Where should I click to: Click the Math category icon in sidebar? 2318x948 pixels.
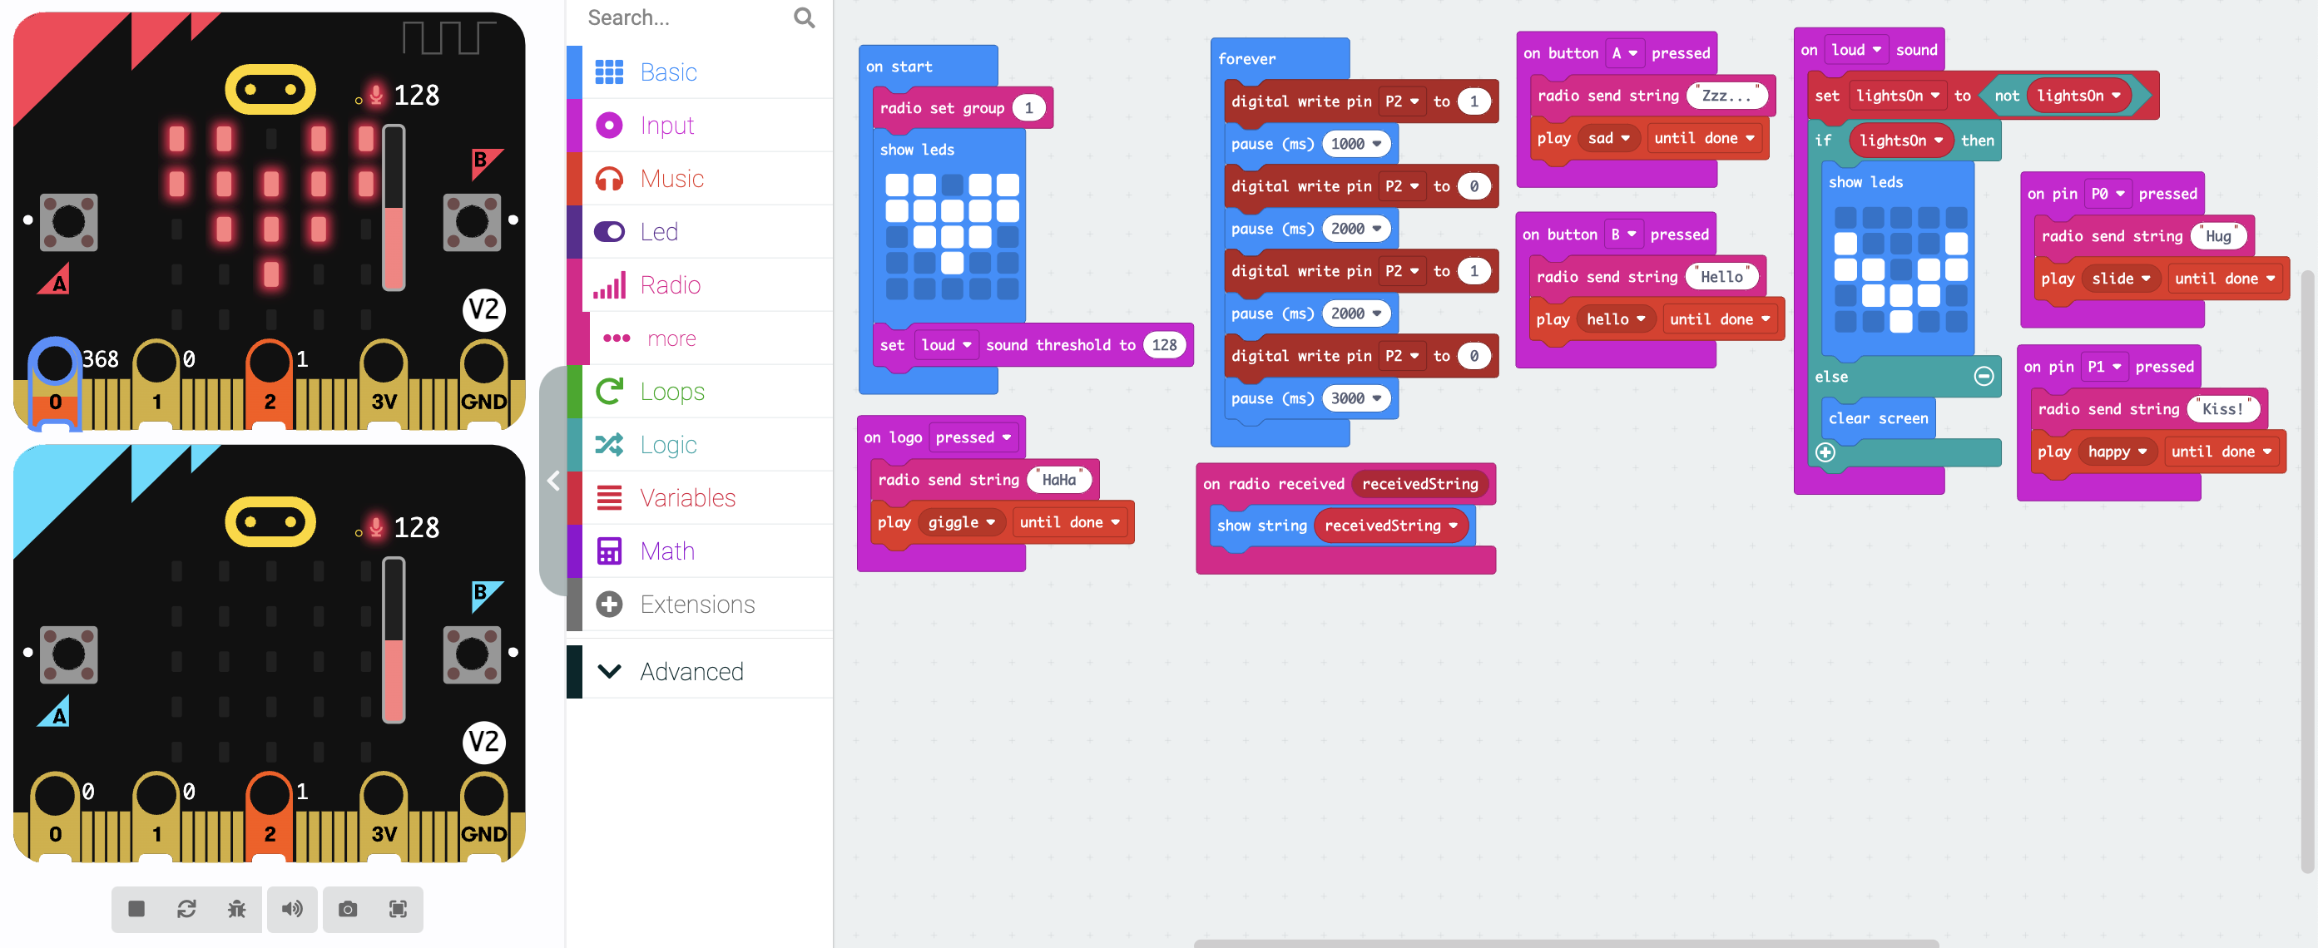[x=611, y=550]
